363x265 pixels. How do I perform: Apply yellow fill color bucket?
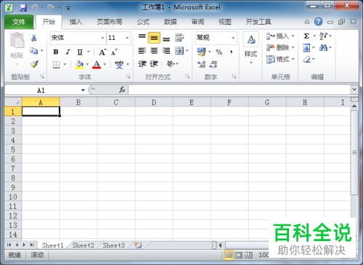pyautogui.click(x=79, y=65)
